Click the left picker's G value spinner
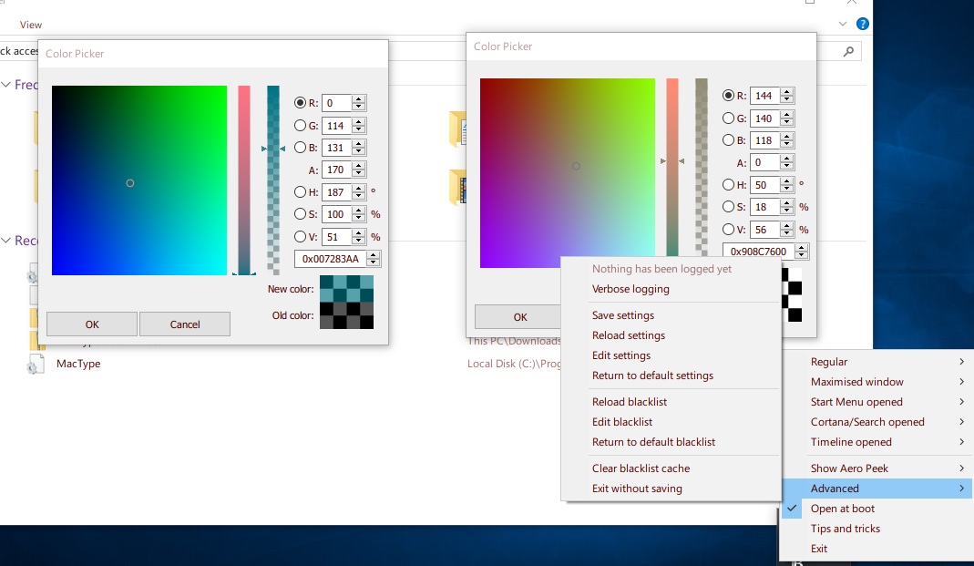This screenshot has width=974, height=566. 358,126
